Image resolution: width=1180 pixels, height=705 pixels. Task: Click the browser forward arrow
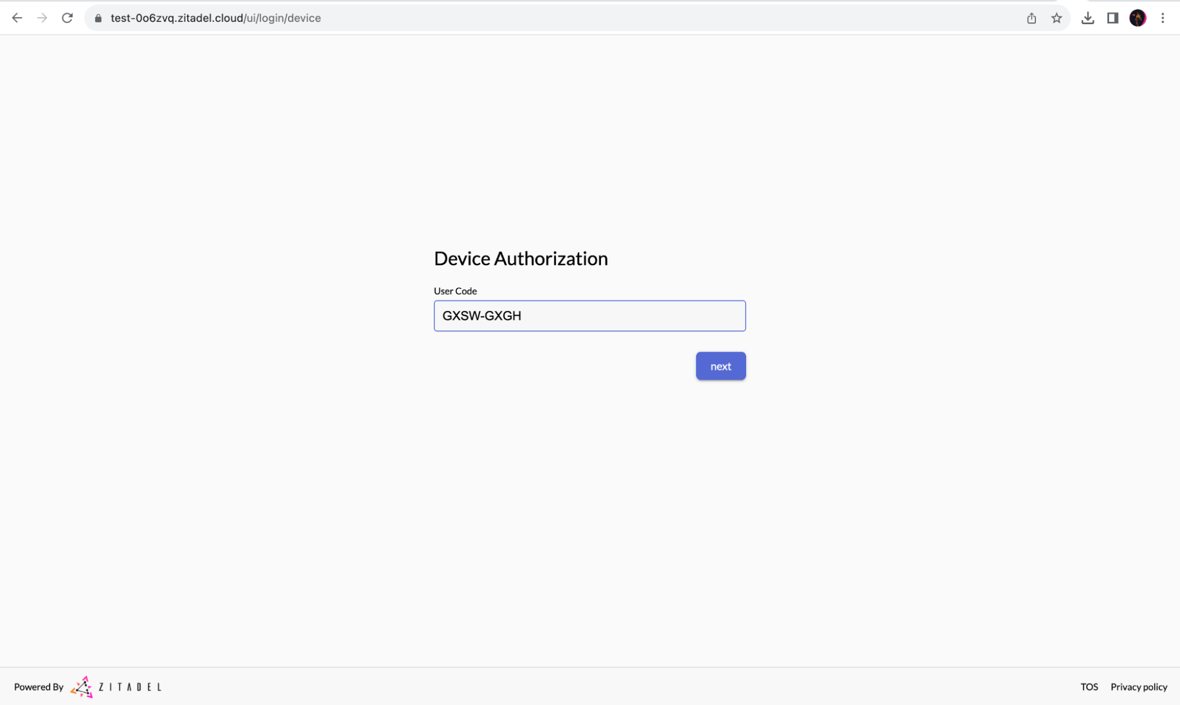point(42,18)
